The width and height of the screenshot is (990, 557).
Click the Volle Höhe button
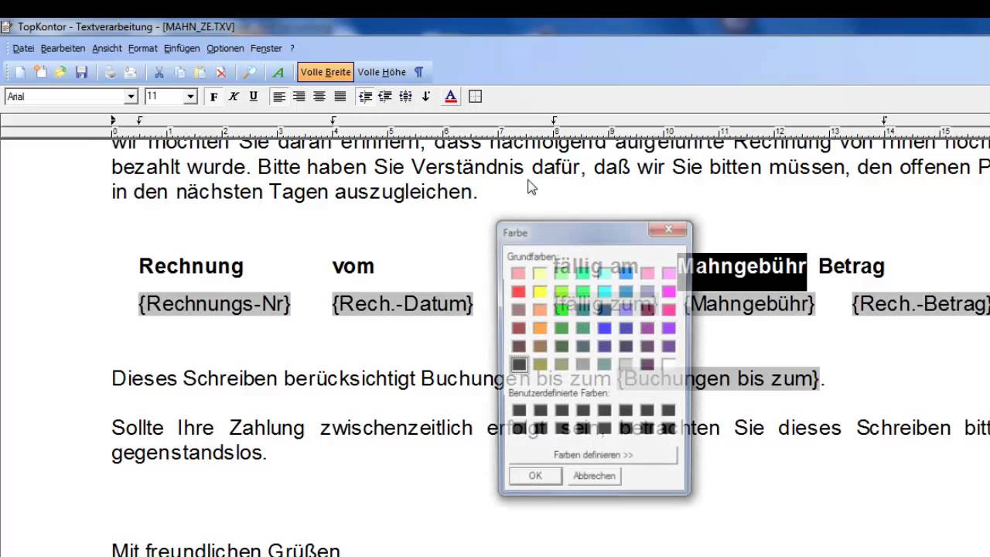point(381,72)
